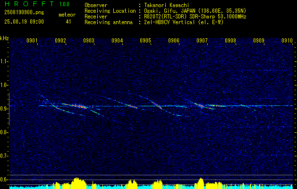Image resolution: width=297 pixels, height=189 pixels.
Task: Click the 0902 time marker
Action: [60, 41]
